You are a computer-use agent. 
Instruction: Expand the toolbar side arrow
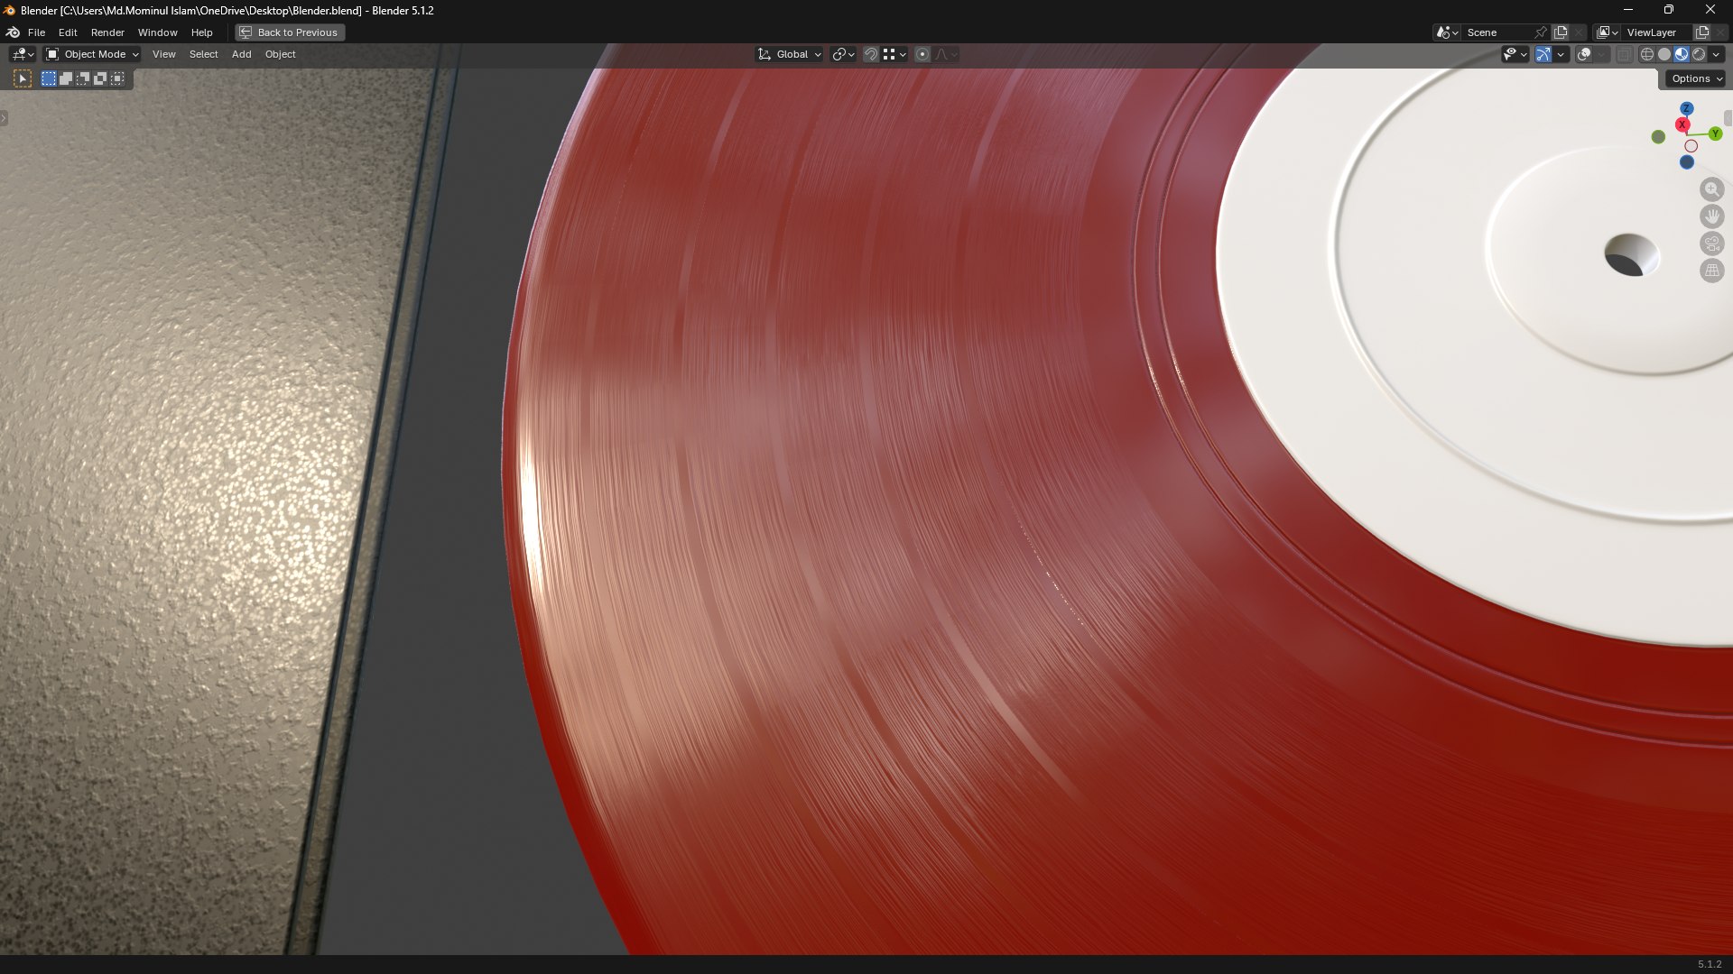pyautogui.click(x=4, y=118)
